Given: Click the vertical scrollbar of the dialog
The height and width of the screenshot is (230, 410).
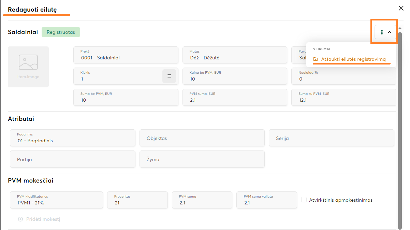Looking at the screenshot, I should click(x=400, y=130).
